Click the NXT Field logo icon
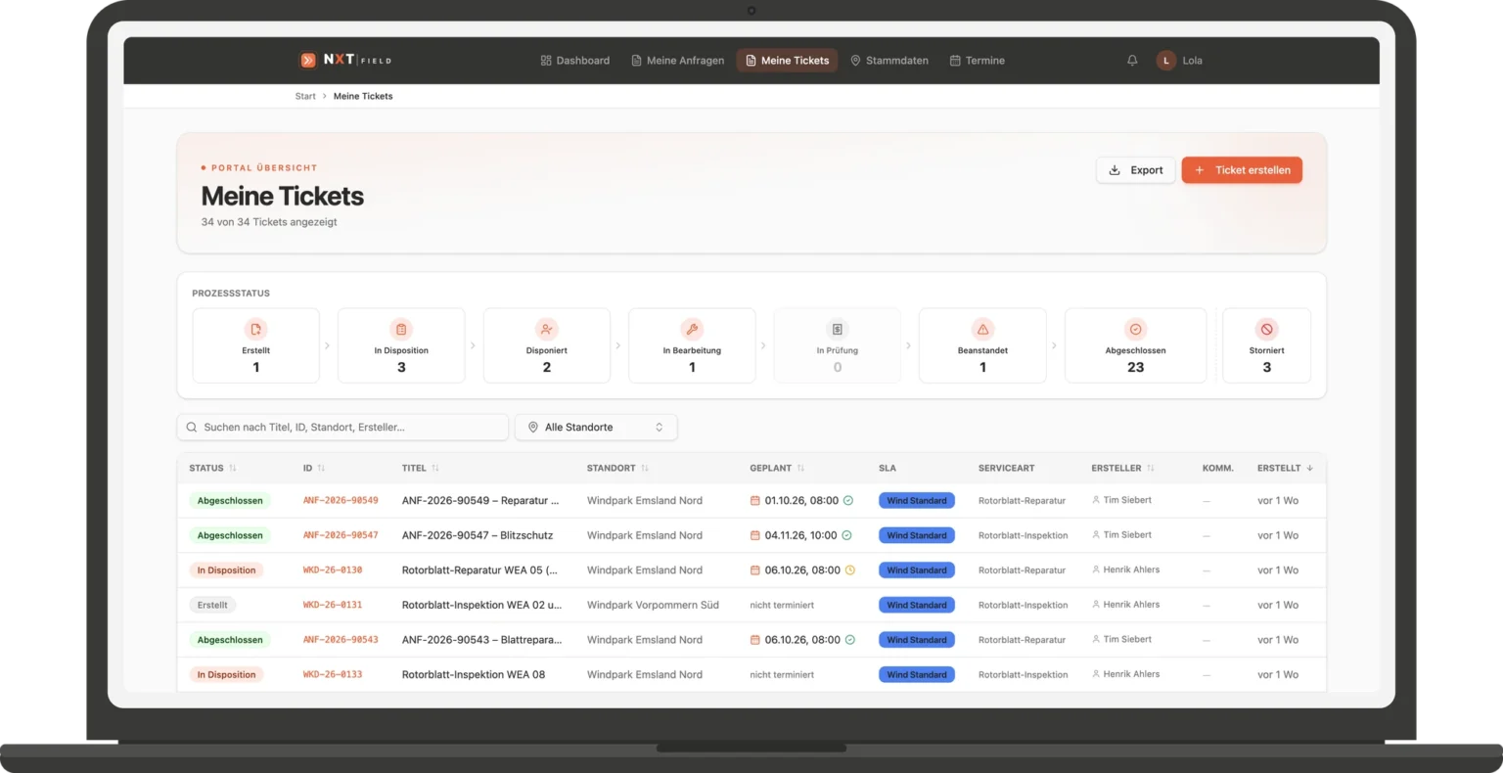Viewport: 1503px width, 773px height. (308, 61)
